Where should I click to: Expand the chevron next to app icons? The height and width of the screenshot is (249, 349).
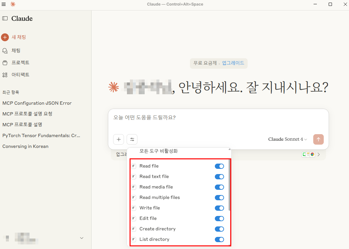319,154
